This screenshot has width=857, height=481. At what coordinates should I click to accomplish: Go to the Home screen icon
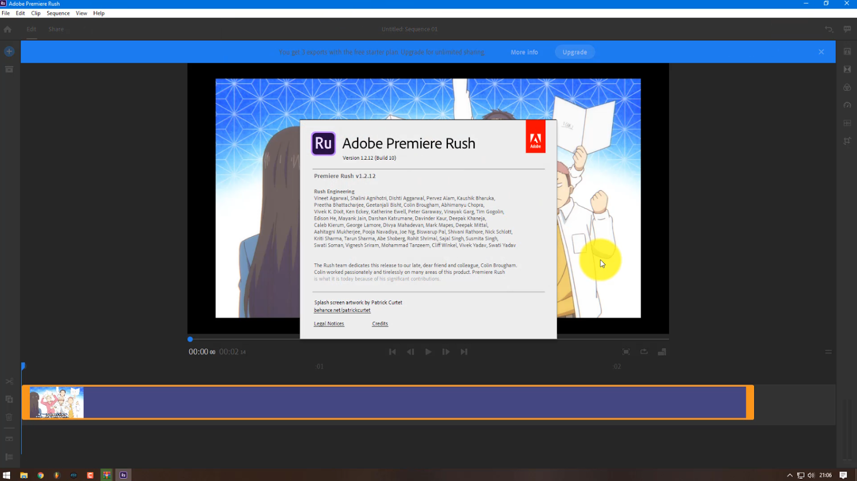tap(7, 29)
